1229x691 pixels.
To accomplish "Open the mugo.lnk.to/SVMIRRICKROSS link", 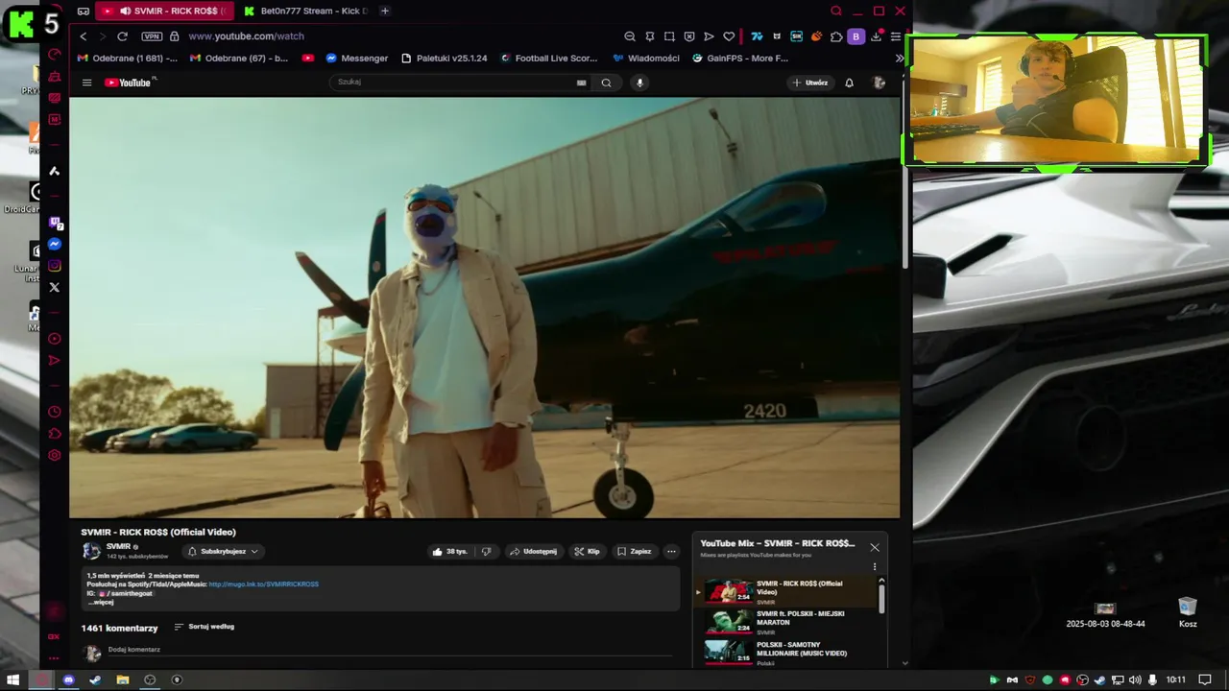I will pyautogui.click(x=263, y=584).
